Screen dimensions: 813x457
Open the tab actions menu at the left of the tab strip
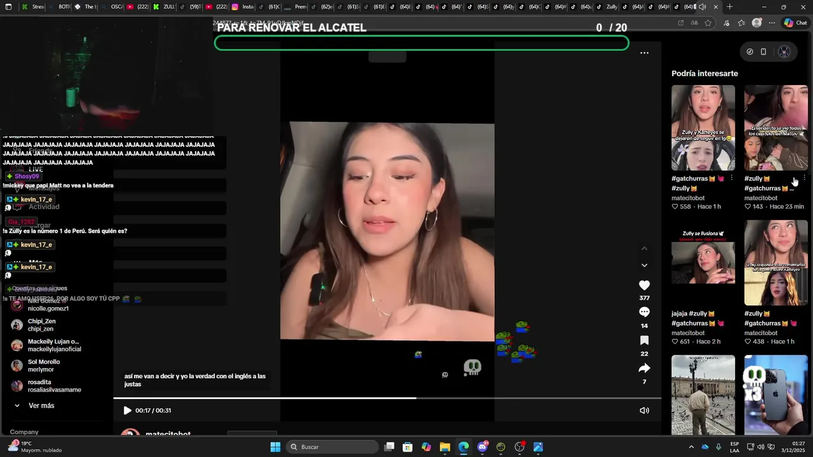point(8,7)
